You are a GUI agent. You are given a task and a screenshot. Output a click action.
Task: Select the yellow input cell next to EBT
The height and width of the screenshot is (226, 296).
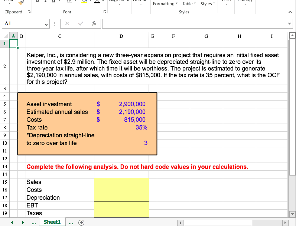(121, 206)
